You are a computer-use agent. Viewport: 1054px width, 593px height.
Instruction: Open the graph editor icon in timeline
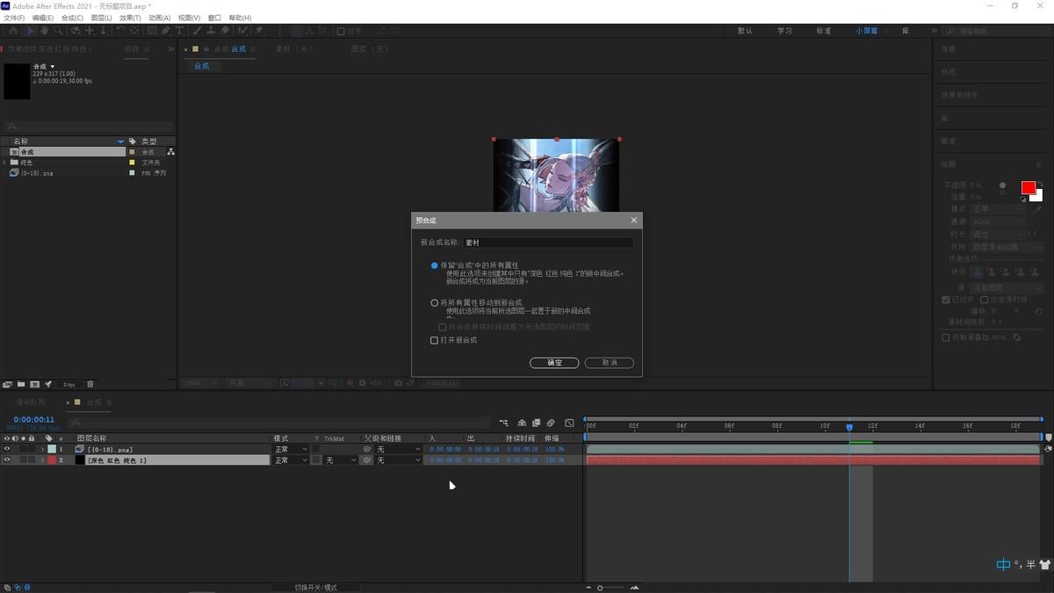569,423
